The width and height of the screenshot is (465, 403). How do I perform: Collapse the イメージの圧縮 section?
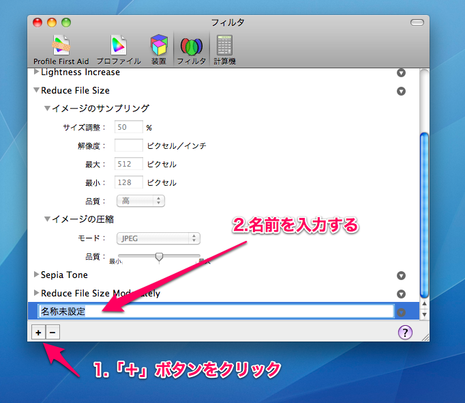tap(47, 219)
